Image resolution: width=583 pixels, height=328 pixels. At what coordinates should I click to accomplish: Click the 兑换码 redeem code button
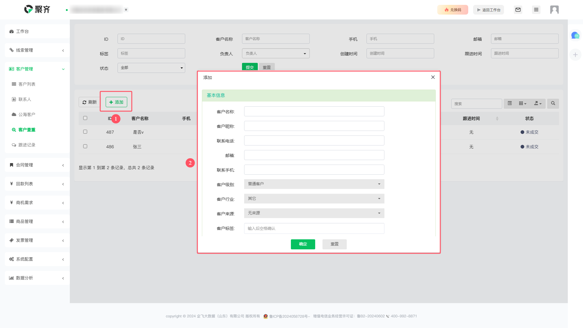[x=453, y=10]
